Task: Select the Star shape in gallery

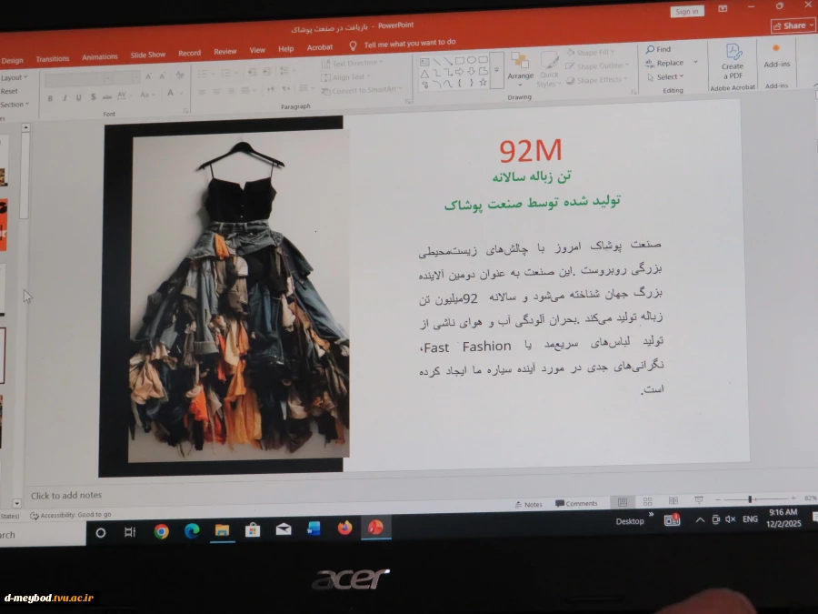Action: pyautogui.click(x=484, y=82)
